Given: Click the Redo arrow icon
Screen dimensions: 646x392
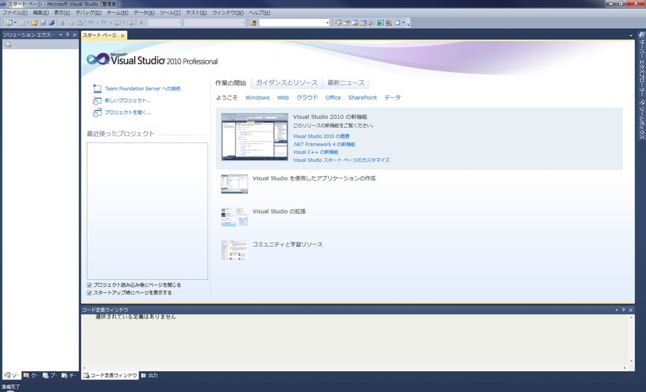Looking at the screenshot, I should coord(104,23).
